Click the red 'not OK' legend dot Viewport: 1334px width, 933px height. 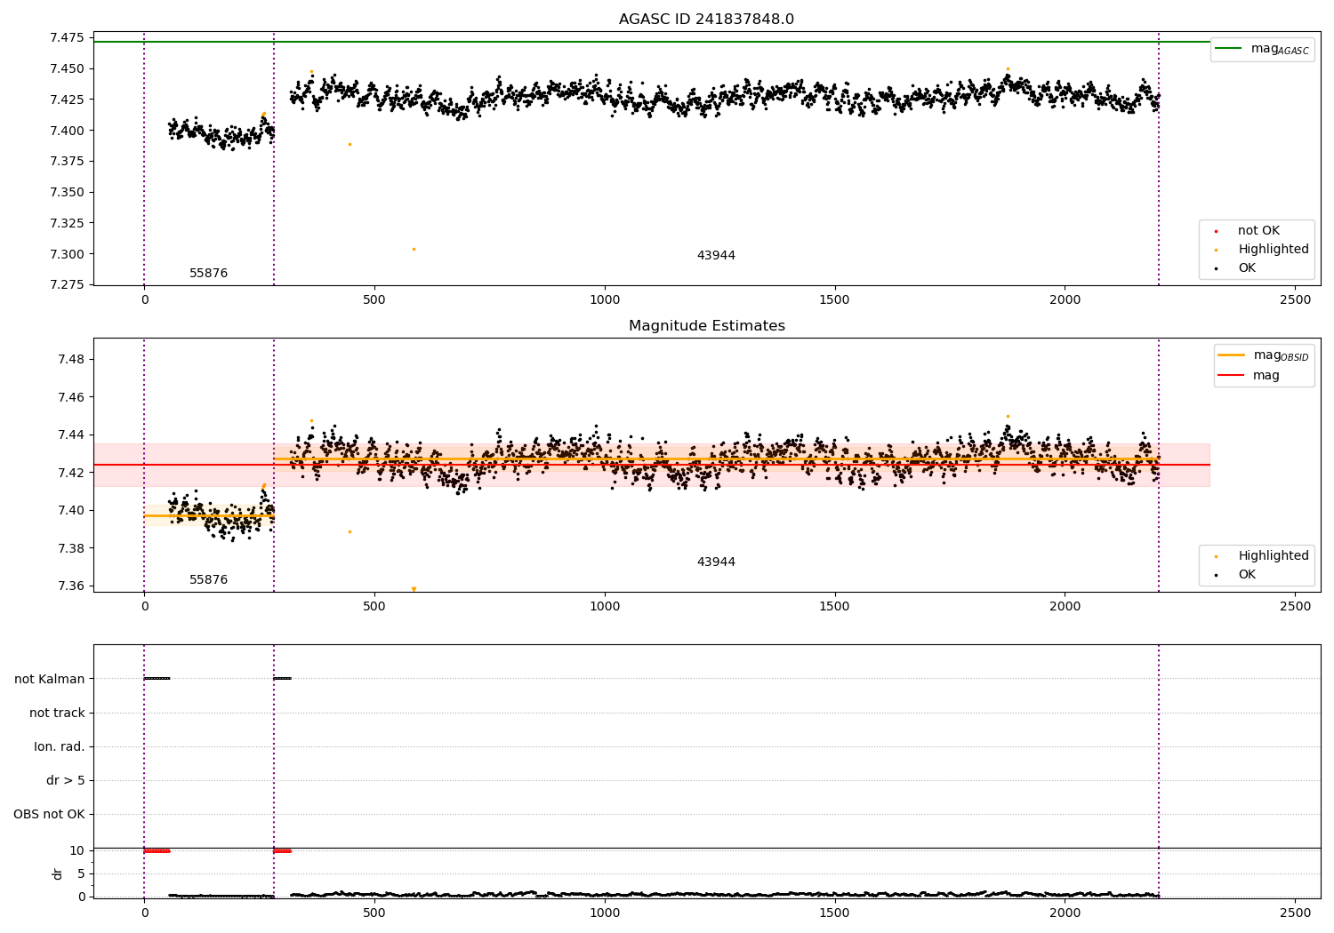(x=1216, y=231)
